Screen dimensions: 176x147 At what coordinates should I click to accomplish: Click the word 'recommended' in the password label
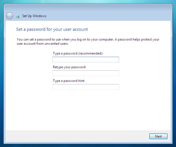tap(90, 53)
